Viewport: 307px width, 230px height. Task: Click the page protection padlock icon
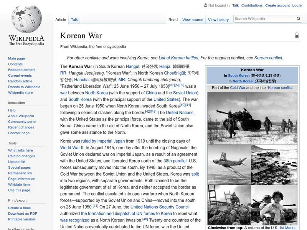tap(297, 36)
